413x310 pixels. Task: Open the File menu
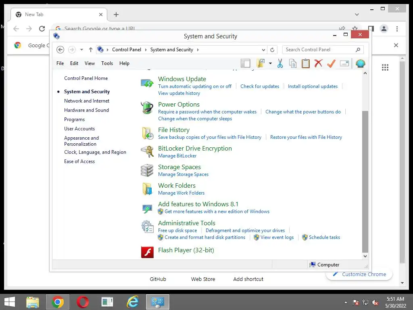click(x=60, y=63)
